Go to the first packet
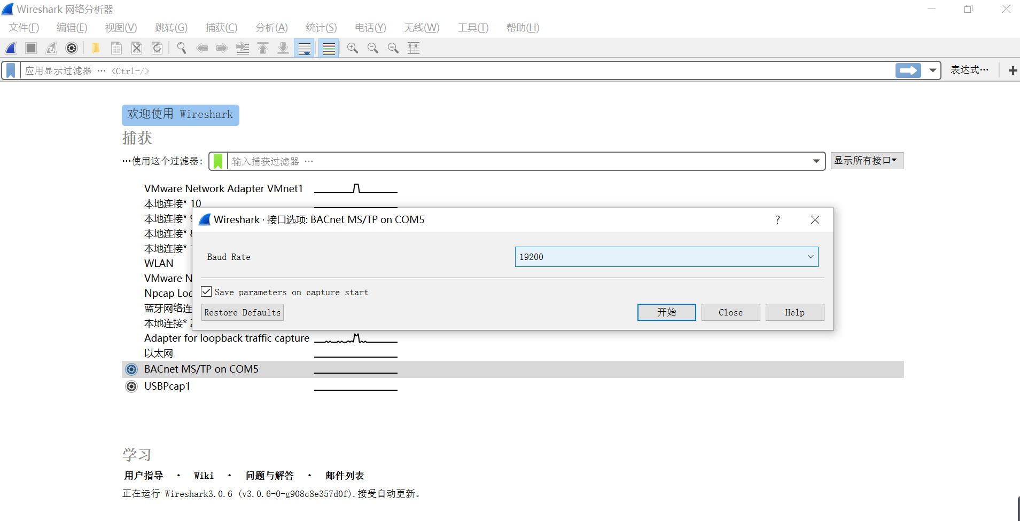 [263, 48]
